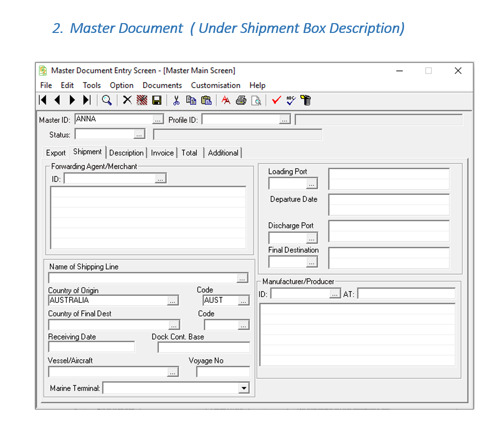Open the Customisation menu
The width and height of the screenshot is (498, 440).
(x=216, y=85)
